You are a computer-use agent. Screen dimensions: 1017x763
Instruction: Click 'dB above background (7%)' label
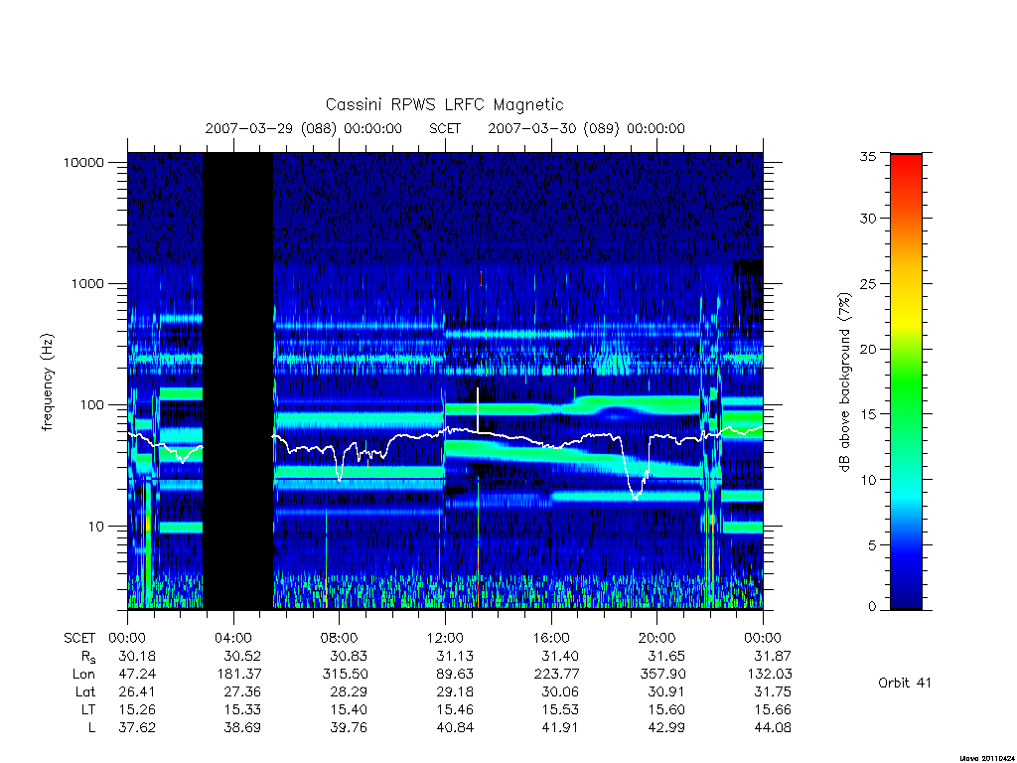(844, 381)
